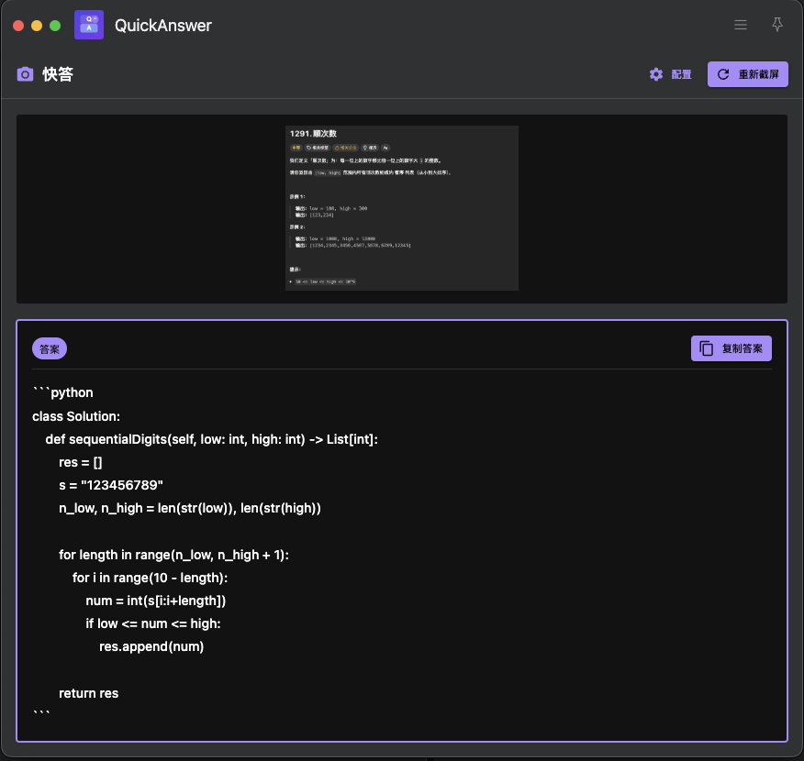Click the "for length in range" line
804x761 pixels.
[173, 555]
